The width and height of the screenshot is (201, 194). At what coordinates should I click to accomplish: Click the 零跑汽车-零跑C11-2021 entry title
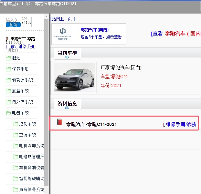91,124
